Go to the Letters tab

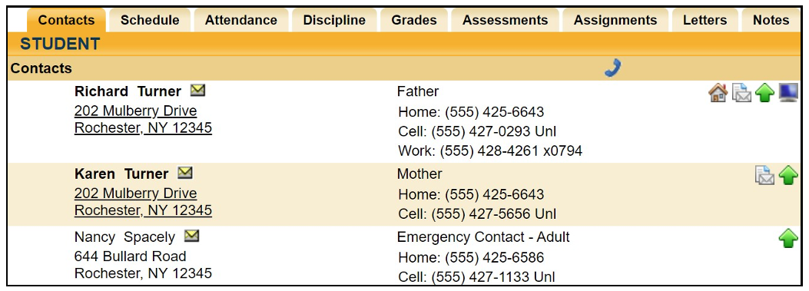click(705, 20)
